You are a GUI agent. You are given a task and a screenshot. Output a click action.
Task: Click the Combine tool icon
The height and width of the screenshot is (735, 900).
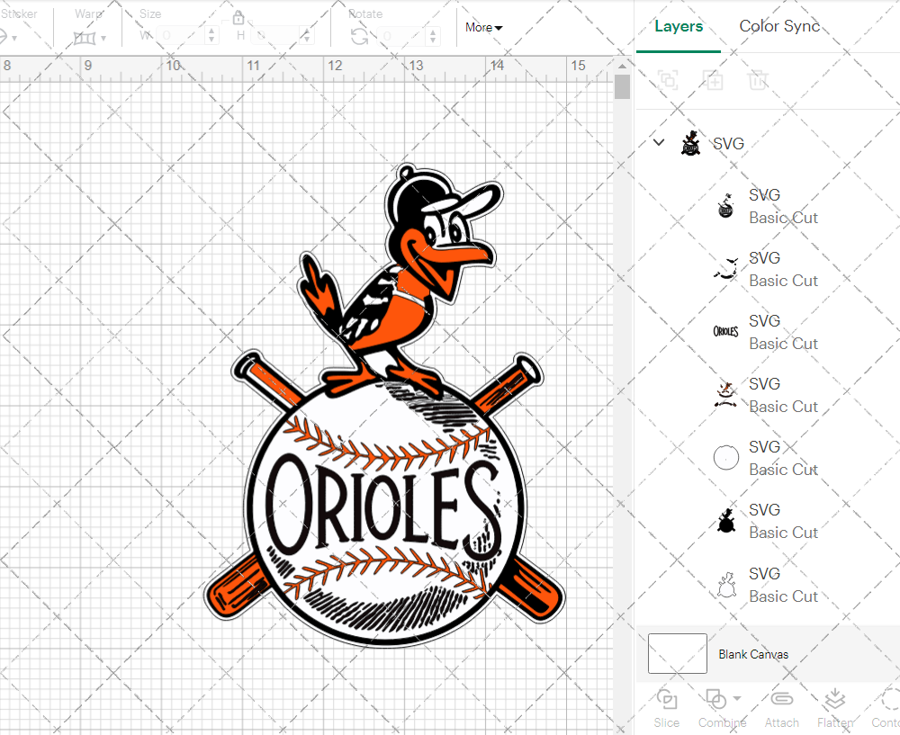[x=715, y=699]
